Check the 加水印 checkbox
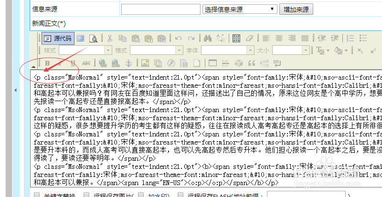 (x=141, y=195)
